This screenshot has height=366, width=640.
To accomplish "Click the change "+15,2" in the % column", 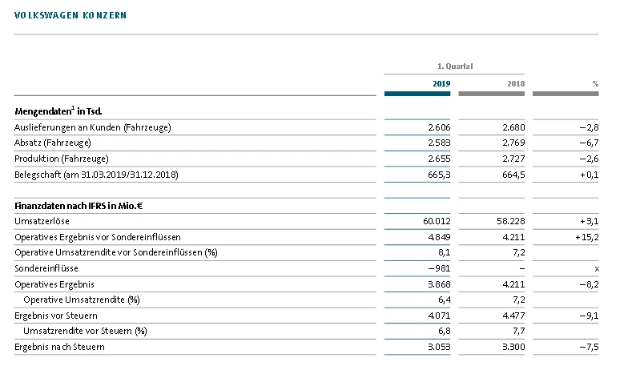I will pyautogui.click(x=587, y=237).
